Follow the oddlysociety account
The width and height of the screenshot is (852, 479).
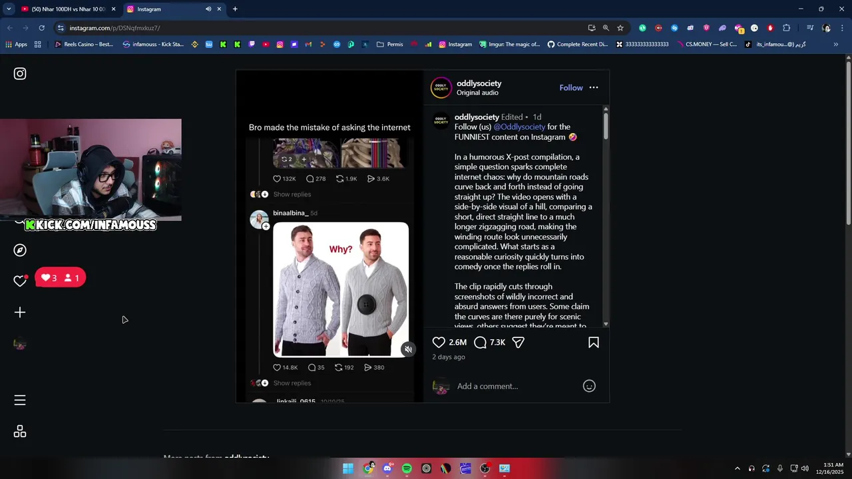click(571, 88)
